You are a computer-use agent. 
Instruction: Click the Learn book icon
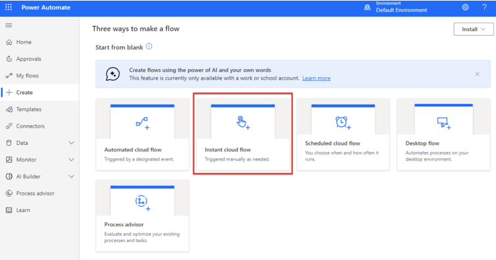9,210
